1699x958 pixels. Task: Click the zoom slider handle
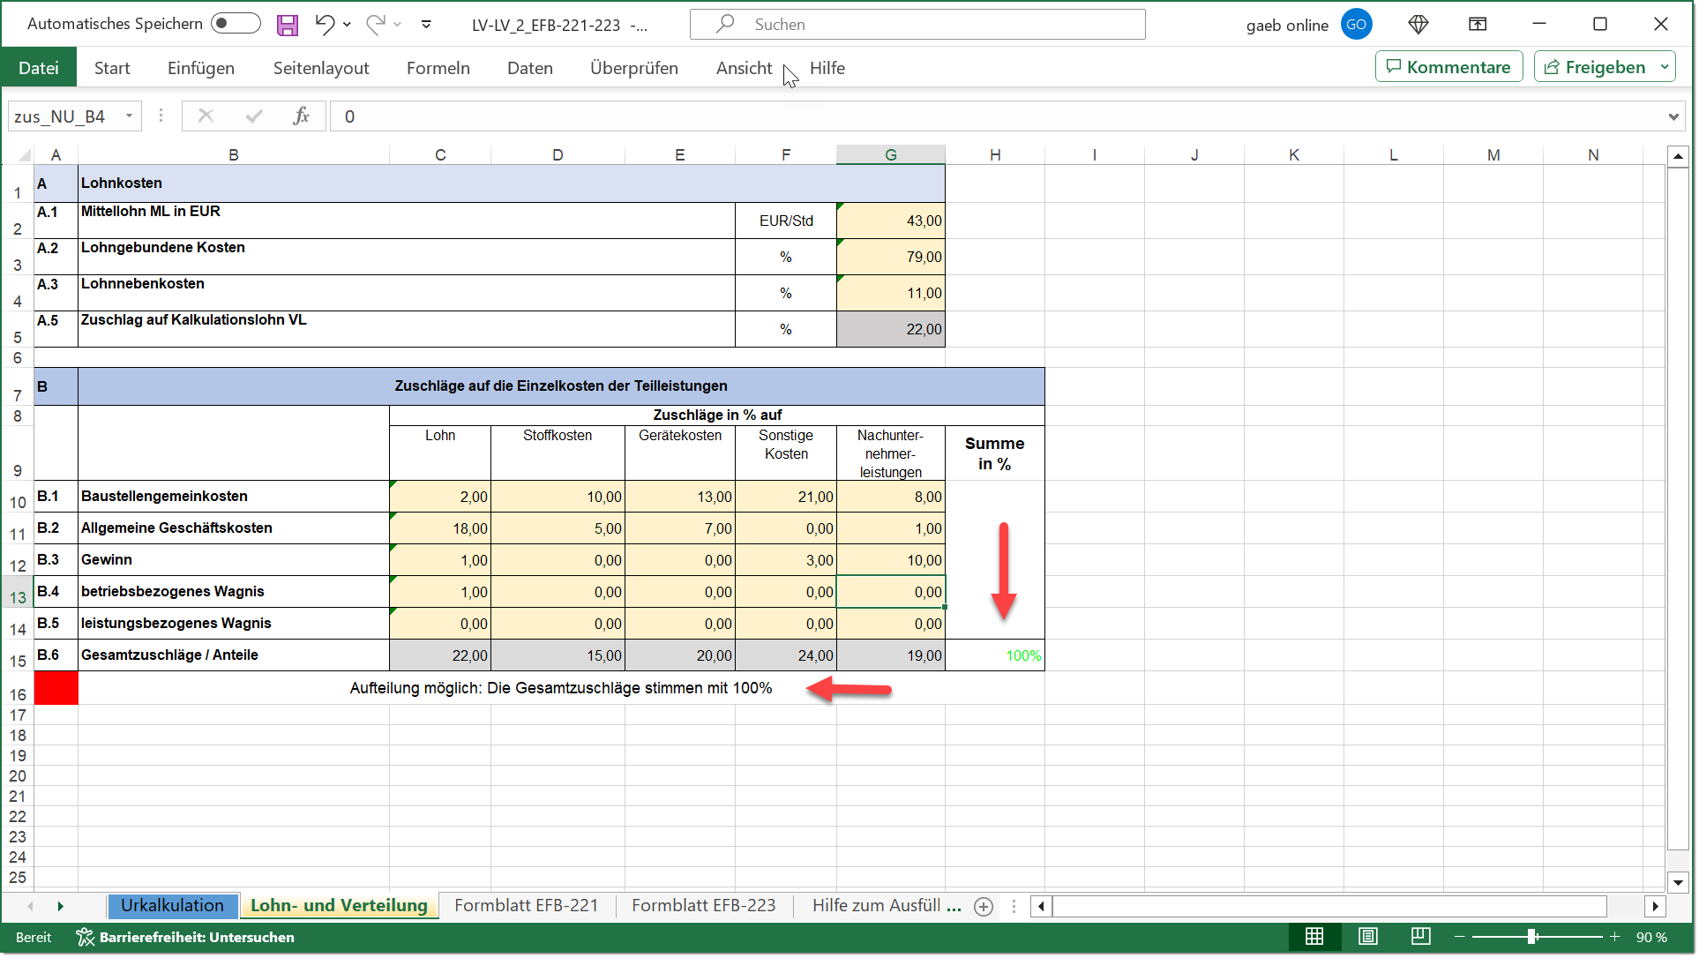point(1532,937)
